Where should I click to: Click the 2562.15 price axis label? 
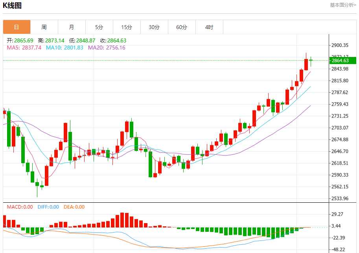(340, 187)
